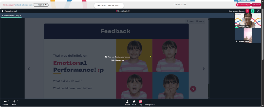The image size is (264, 107).
Task: Open the Curriculum tab
Action: pyautogui.click(x=180, y=4)
